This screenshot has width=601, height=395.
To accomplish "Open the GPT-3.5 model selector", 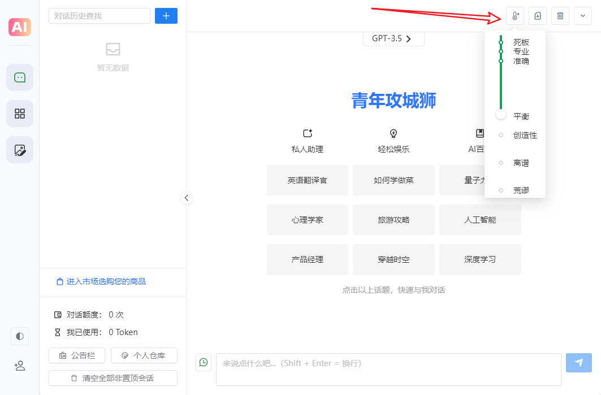I will (x=394, y=38).
